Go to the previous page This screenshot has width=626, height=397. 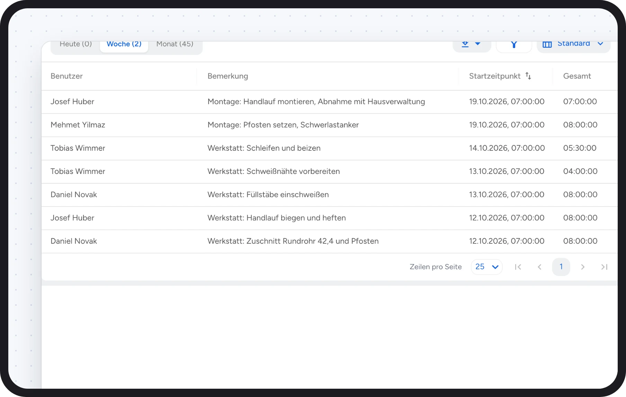[x=539, y=267]
